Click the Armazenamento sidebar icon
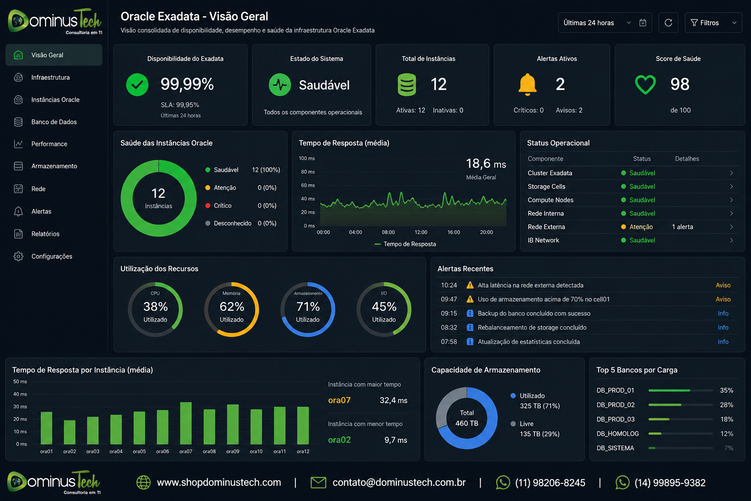The height and width of the screenshot is (501, 751). pyautogui.click(x=19, y=166)
